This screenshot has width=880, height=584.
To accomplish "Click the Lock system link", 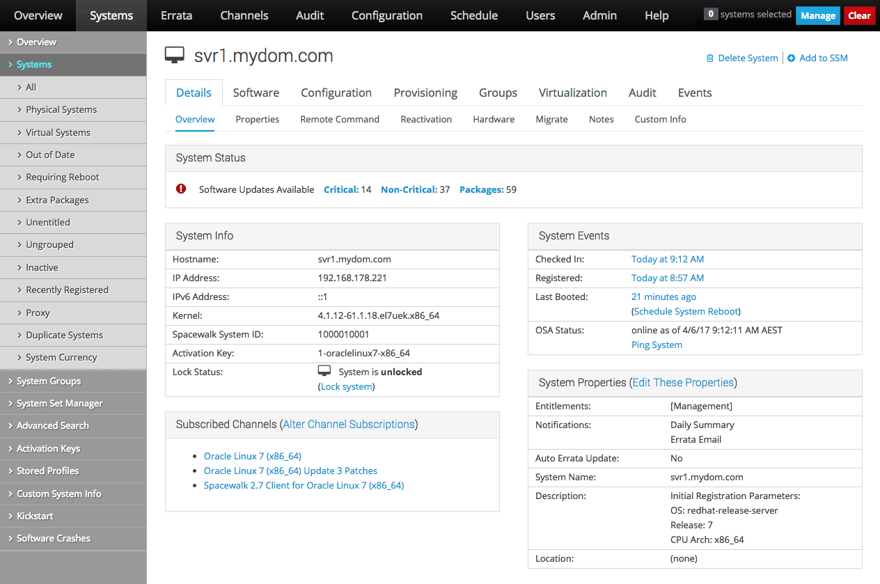I will pyautogui.click(x=347, y=386).
